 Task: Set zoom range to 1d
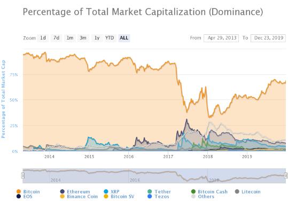click(43, 38)
